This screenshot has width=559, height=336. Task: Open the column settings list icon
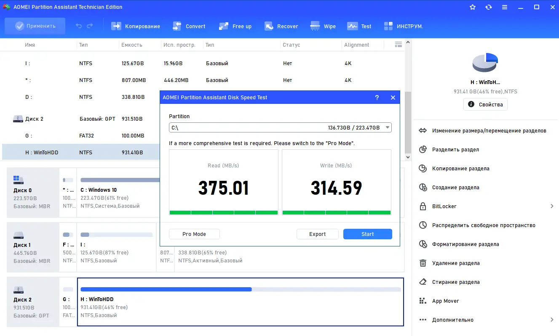[398, 45]
